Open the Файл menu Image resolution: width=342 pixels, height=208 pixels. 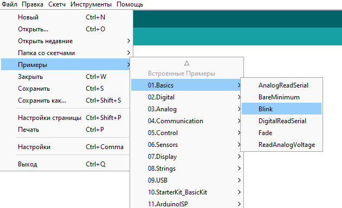pyautogui.click(x=9, y=4)
